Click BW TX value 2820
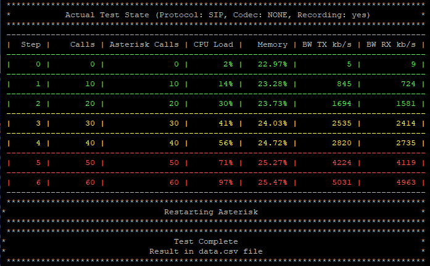Image resolution: width=430 pixels, height=266 pixels. point(342,143)
